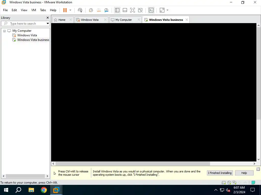261x195 pixels.
Task: Close the Windows Vista business tab
Action: pos(187,20)
